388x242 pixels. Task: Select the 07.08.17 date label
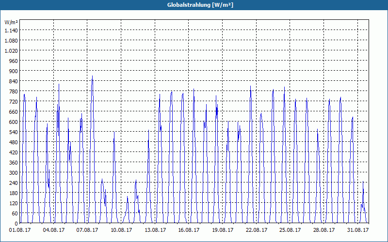87,230
